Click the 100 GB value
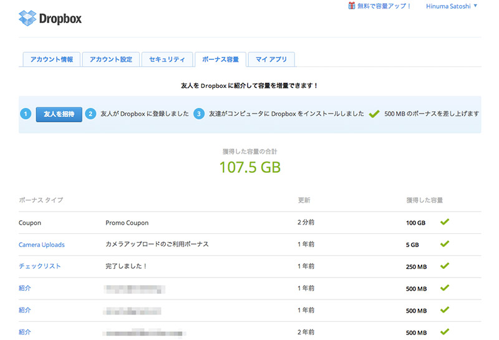 pyautogui.click(x=415, y=223)
